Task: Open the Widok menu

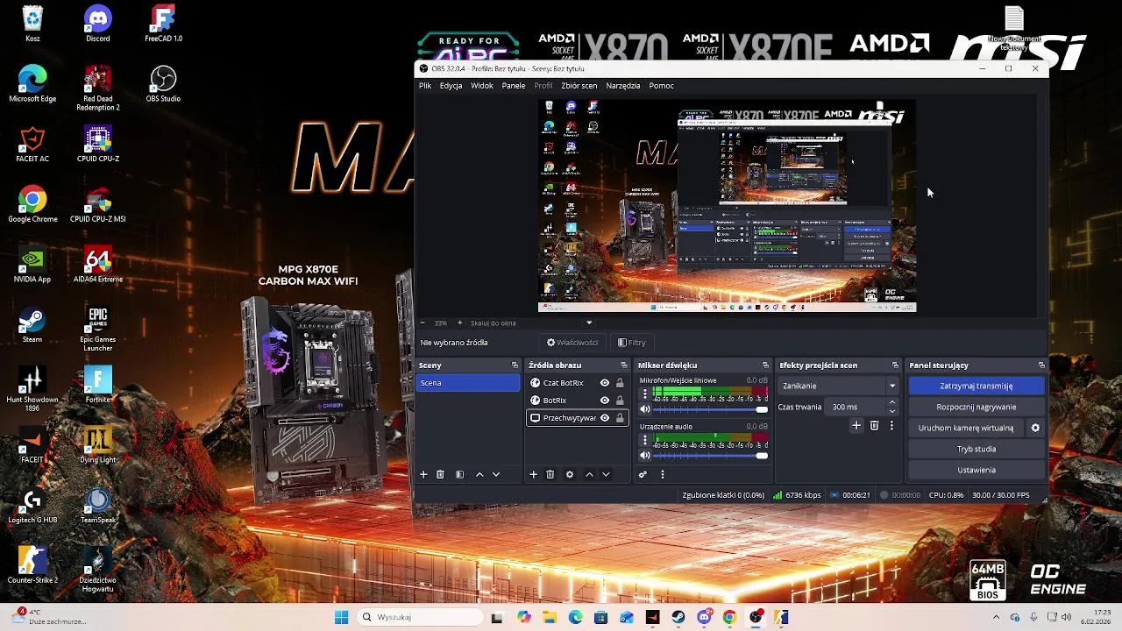Action: tap(482, 86)
